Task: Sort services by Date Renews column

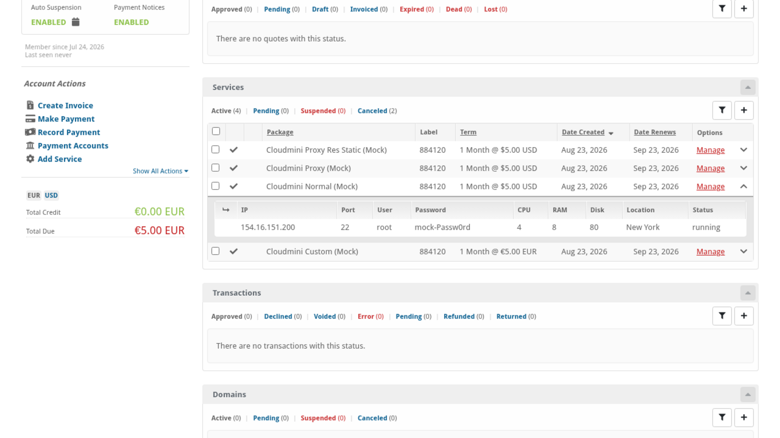Action: pyautogui.click(x=655, y=132)
